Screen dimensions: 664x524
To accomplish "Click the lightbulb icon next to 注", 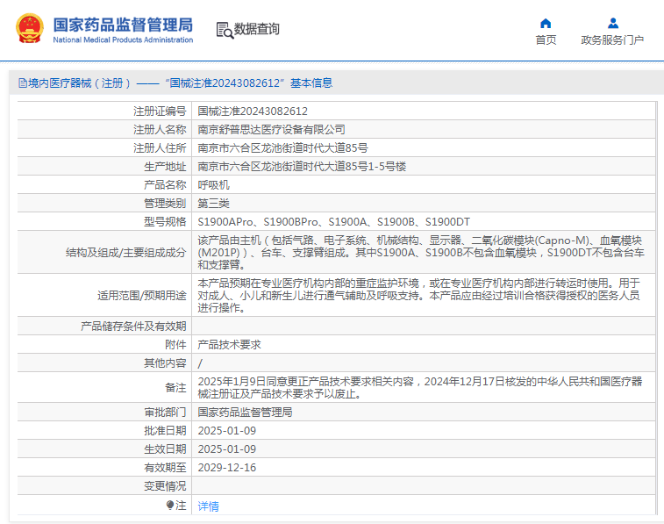I will click(x=170, y=505).
